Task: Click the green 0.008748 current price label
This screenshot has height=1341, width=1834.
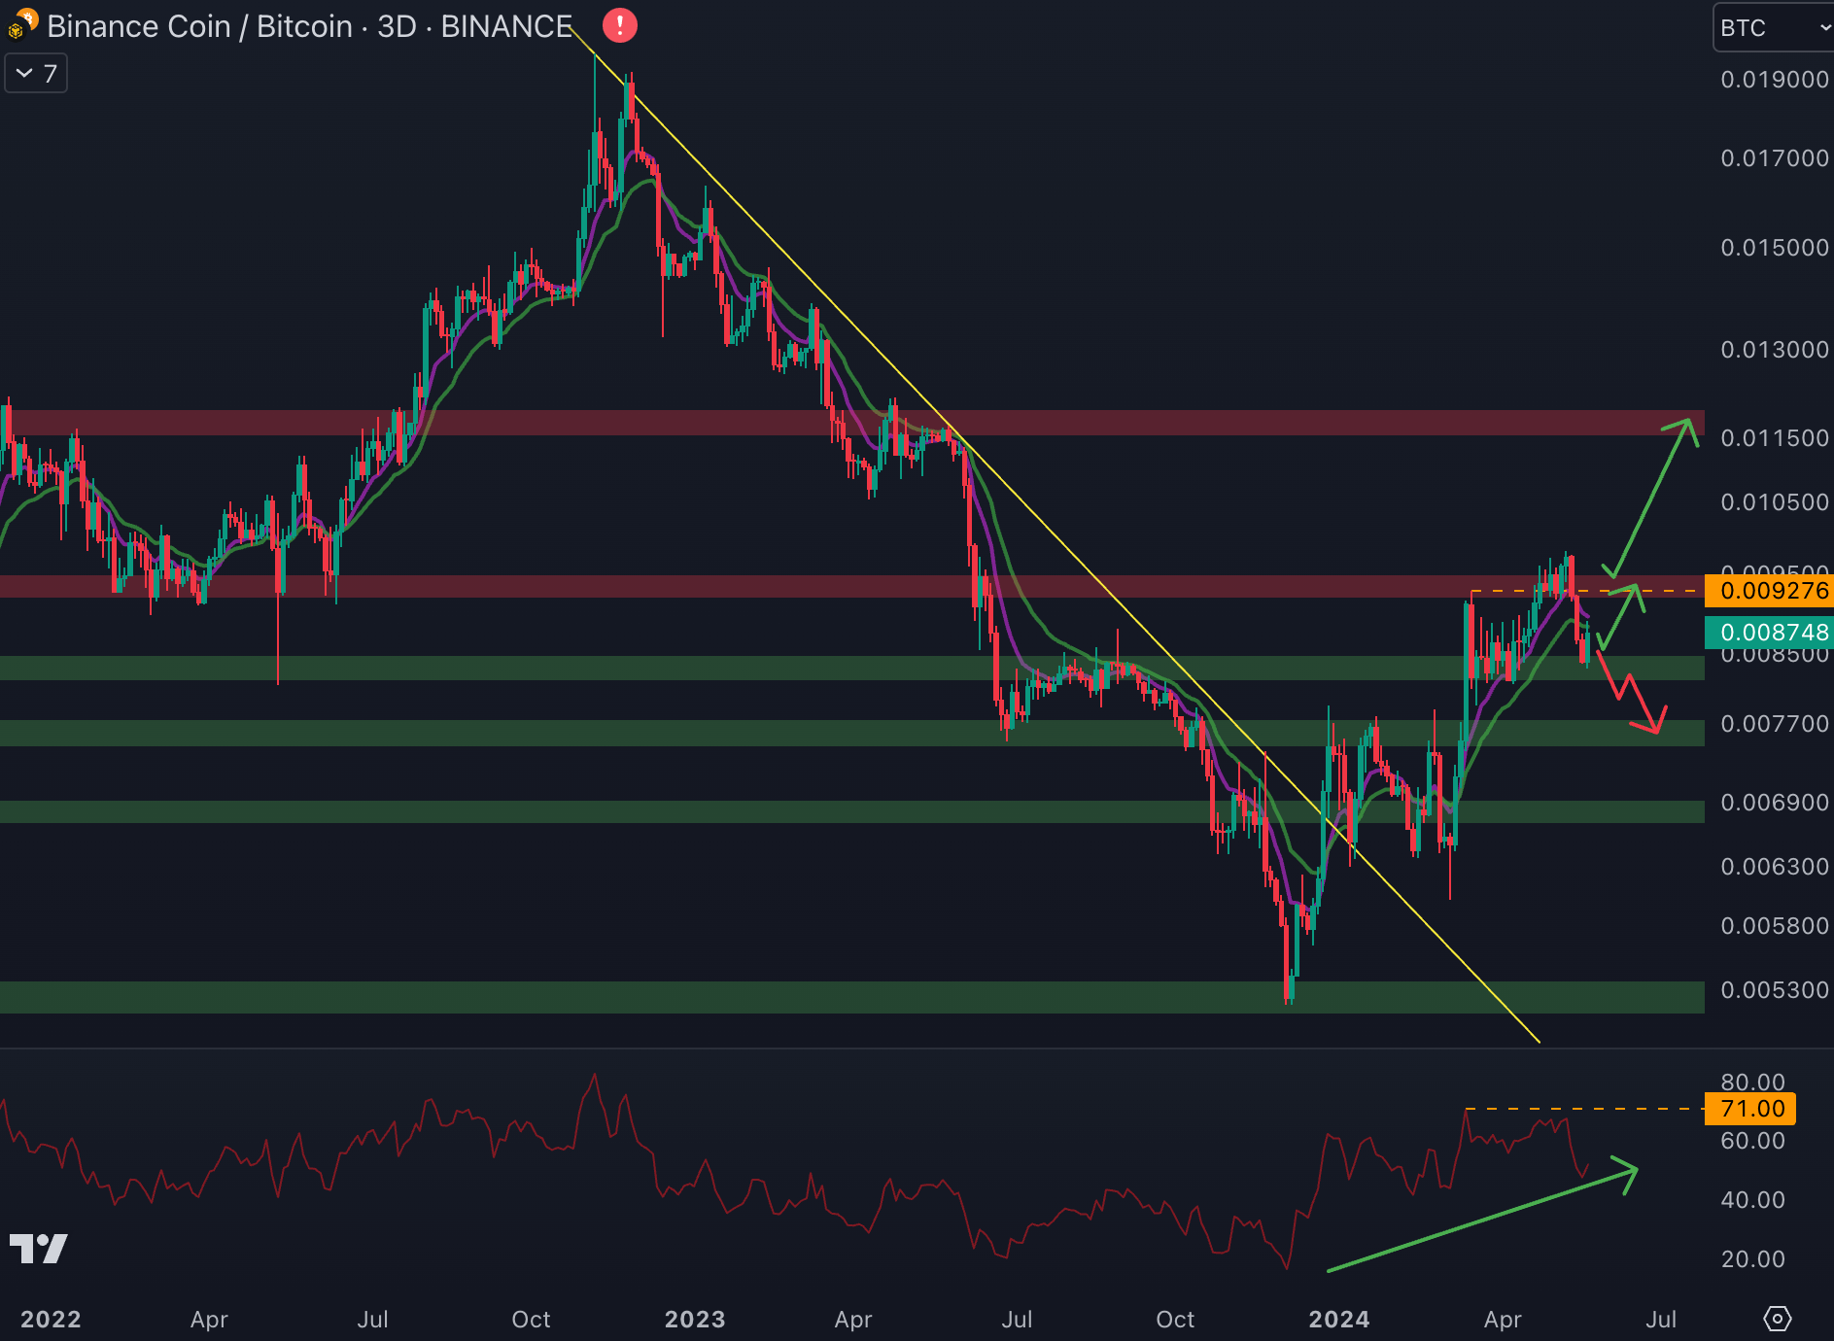Action: [x=1770, y=633]
